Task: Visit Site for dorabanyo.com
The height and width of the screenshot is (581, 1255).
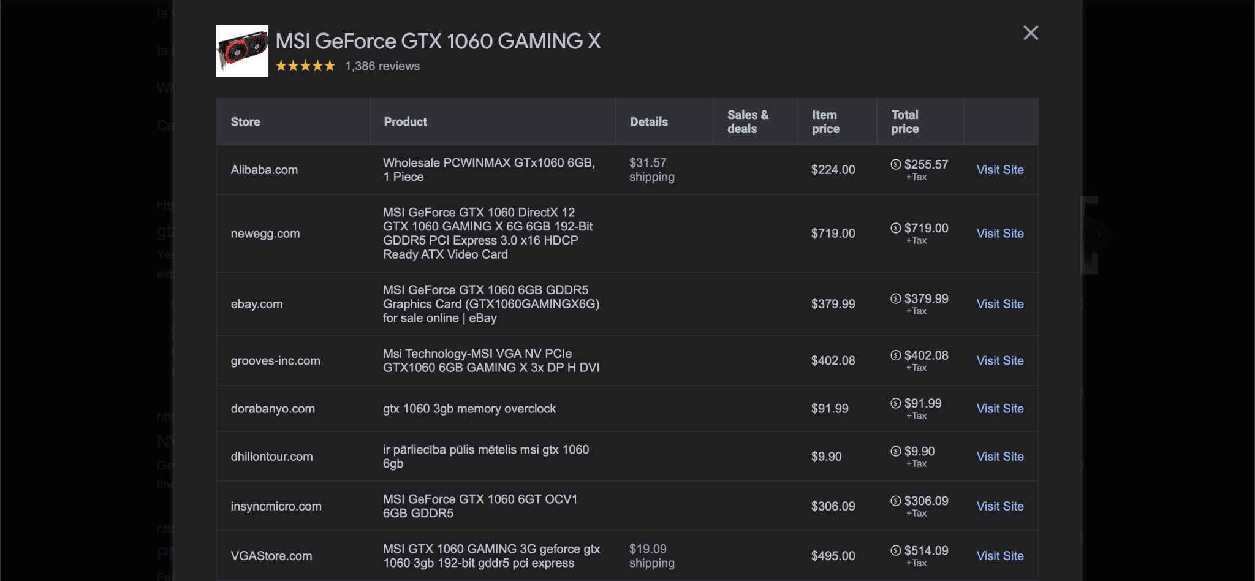Action: click(999, 408)
